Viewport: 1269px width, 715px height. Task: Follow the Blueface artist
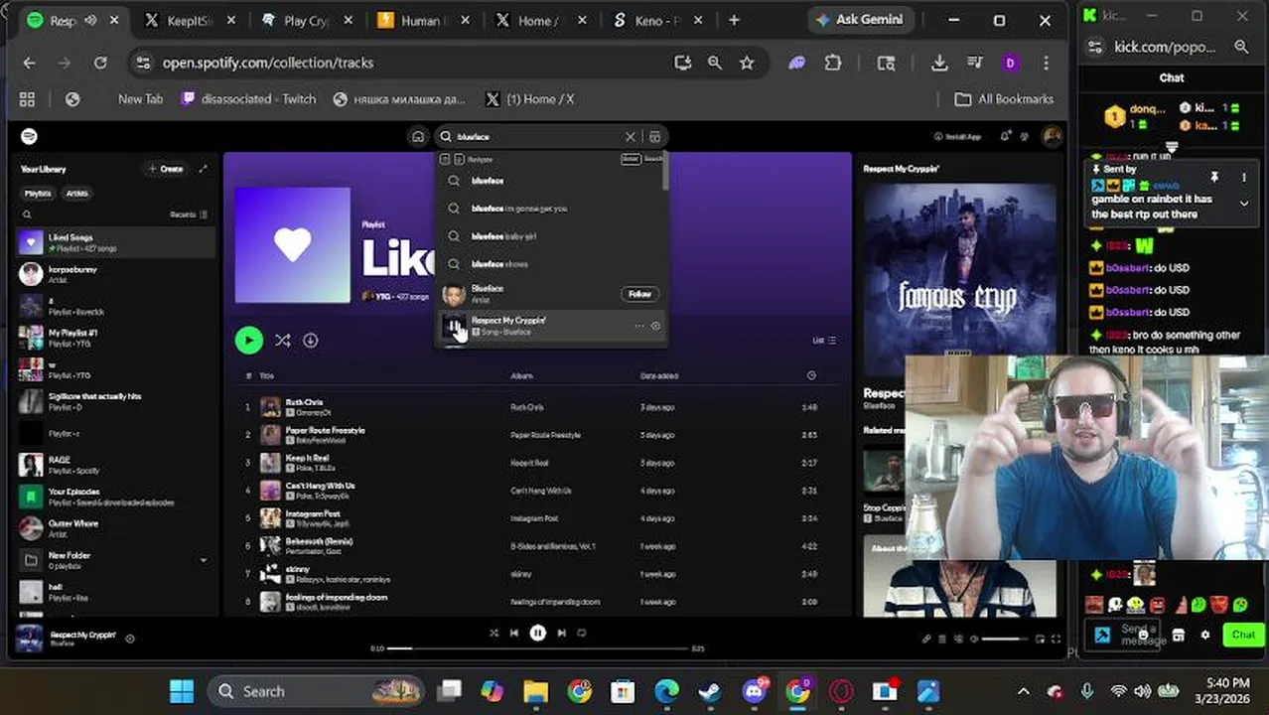click(x=639, y=294)
